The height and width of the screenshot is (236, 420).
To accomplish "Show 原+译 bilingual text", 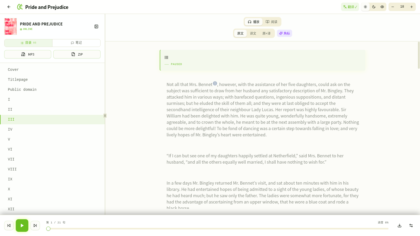I will pos(266,33).
